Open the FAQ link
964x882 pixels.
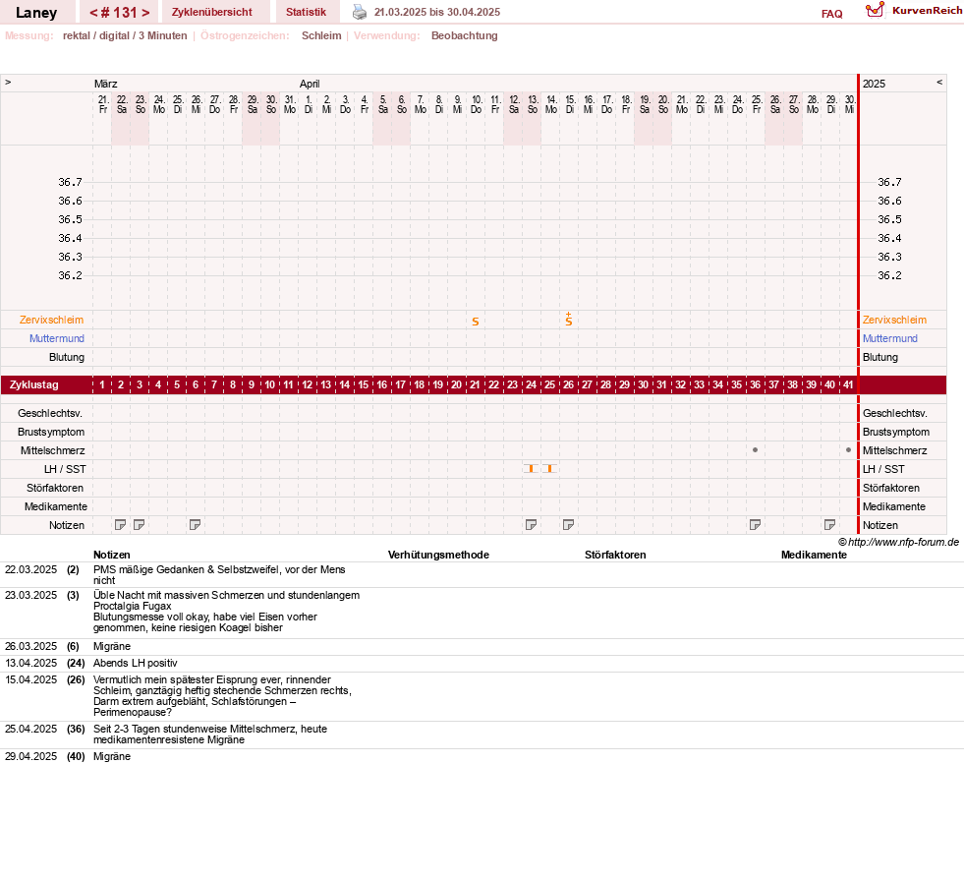[831, 14]
